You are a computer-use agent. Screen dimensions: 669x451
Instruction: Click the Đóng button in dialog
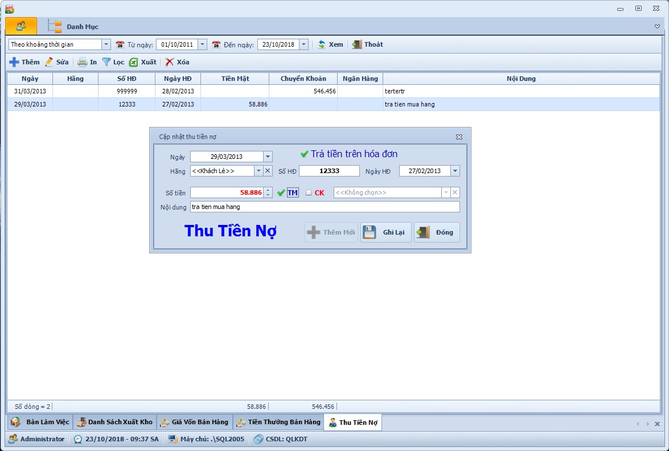tap(437, 232)
